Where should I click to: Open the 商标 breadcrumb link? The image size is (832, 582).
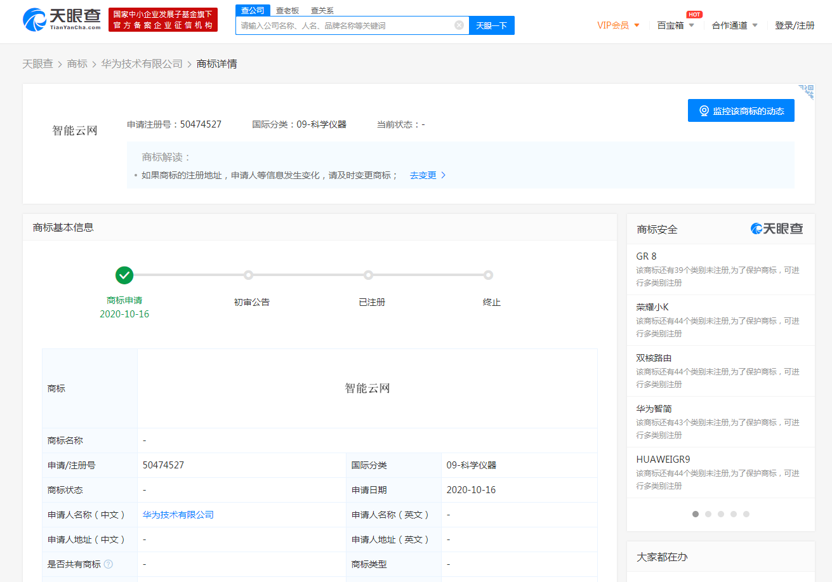pos(77,63)
